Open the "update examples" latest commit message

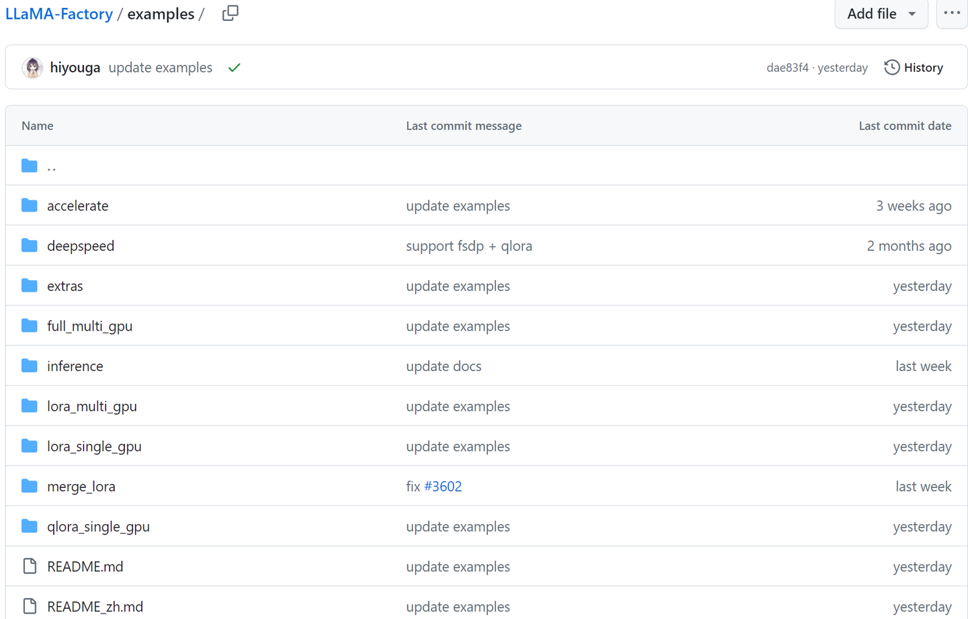coord(160,68)
